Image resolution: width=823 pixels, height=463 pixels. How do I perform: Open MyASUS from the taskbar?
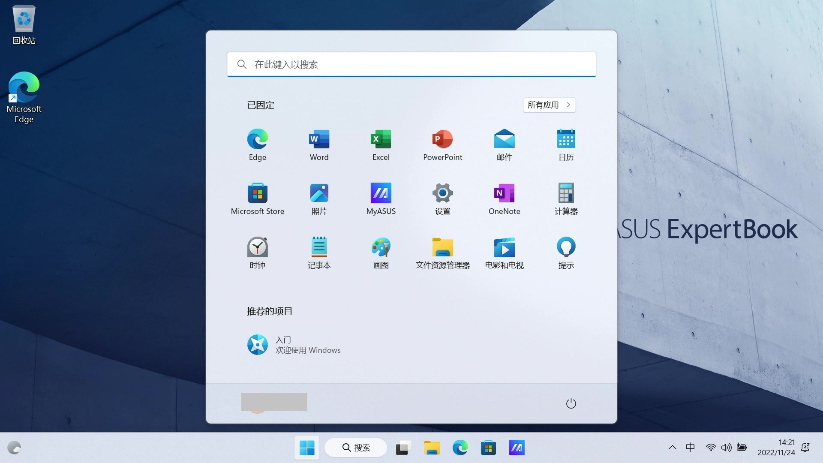click(x=517, y=448)
